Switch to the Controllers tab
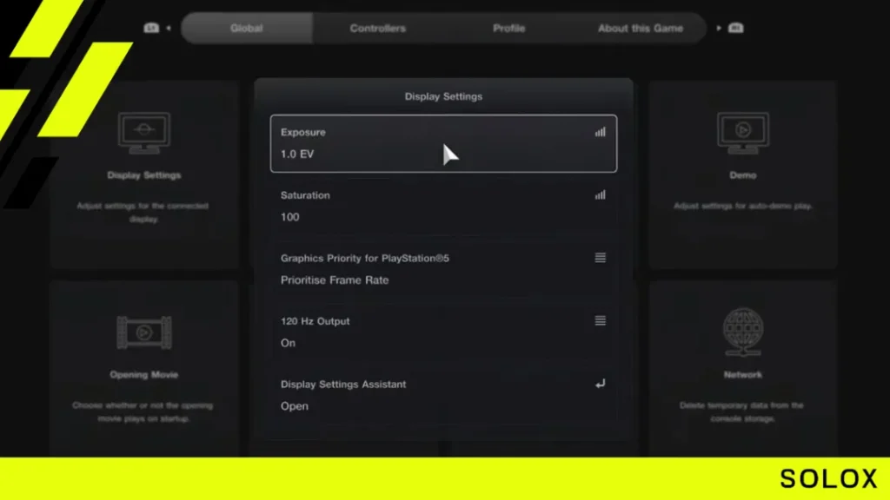890x500 pixels. 377,28
